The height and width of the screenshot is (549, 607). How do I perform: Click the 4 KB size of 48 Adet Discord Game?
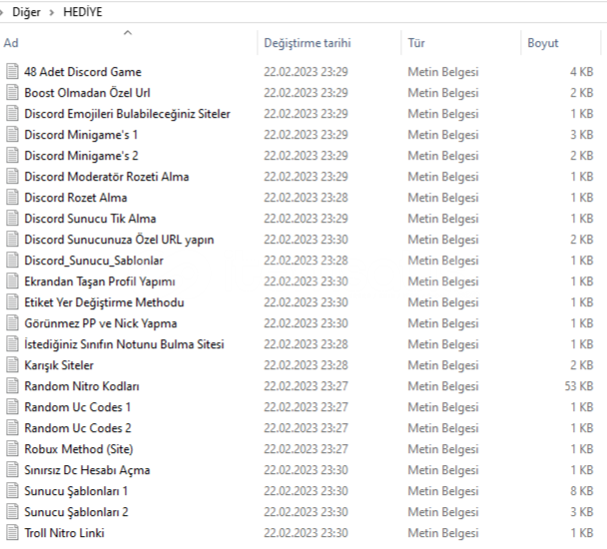tap(581, 72)
